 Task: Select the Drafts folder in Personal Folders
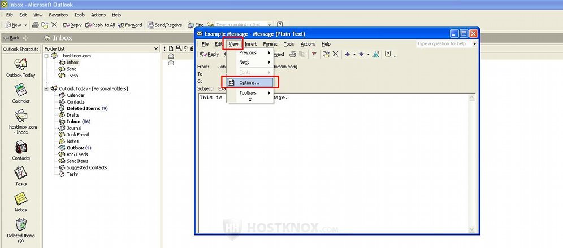[x=73, y=115]
